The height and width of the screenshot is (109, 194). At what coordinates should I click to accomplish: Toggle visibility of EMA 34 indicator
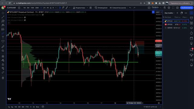click(25, 20)
